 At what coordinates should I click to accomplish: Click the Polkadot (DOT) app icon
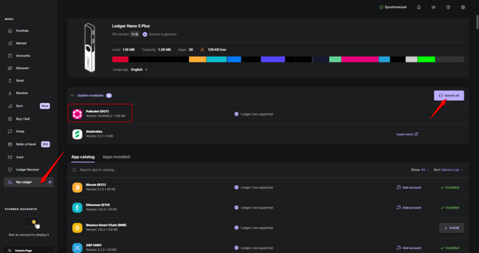coord(77,114)
